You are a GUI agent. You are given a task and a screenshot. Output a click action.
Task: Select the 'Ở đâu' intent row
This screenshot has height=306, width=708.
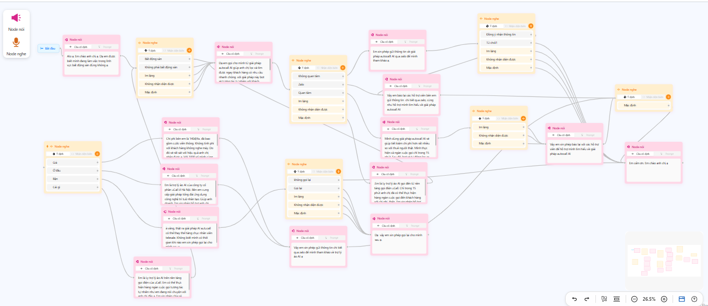(73, 170)
